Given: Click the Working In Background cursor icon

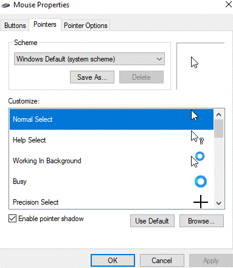Looking at the screenshot, I should (198, 160).
